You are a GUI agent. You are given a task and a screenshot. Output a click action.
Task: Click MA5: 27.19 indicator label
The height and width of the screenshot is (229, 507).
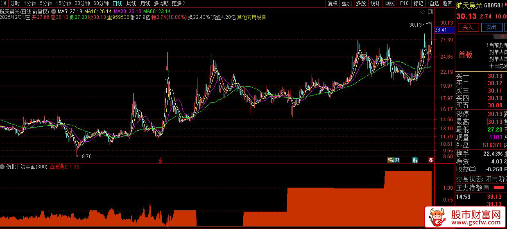pyautogui.click(x=70, y=11)
